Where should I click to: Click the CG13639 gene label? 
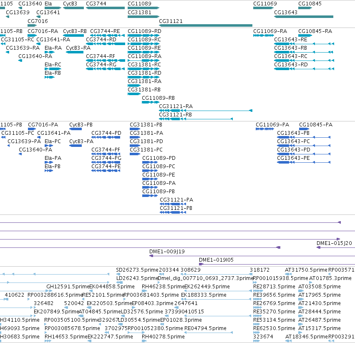(18, 13)
